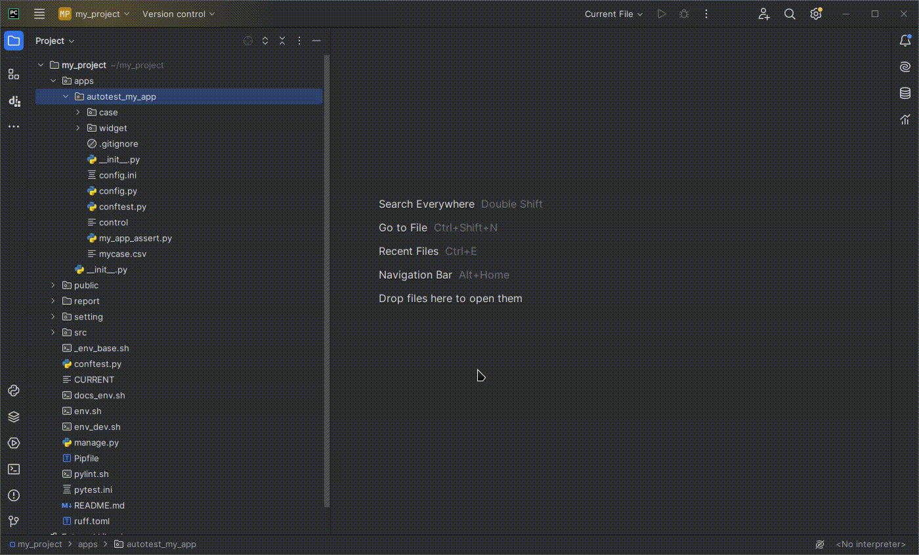Toggle the Project tool window button

pos(14,41)
